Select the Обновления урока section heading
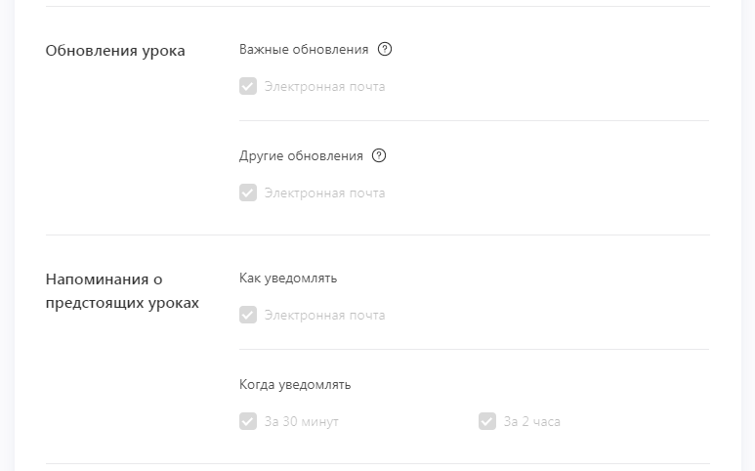755x471 pixels. (x=115, y=51)
